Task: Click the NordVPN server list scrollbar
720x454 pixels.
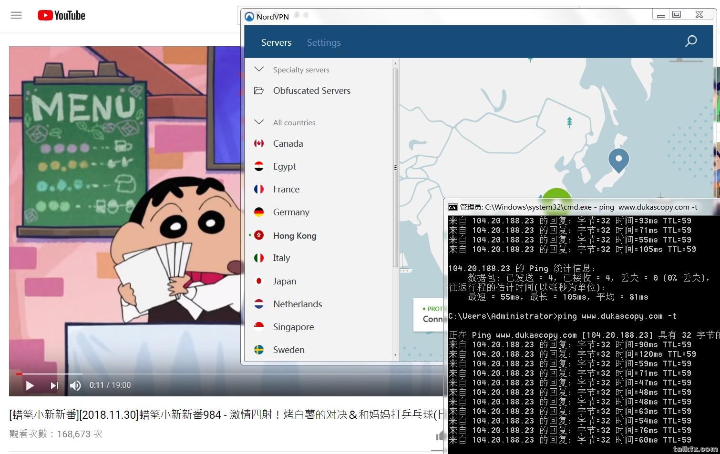Action: tap(395, 168)
